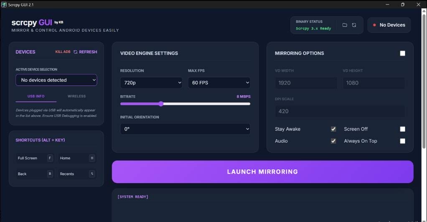
Task: Enable Always On Top checkbox
Action: pos(402,141)
